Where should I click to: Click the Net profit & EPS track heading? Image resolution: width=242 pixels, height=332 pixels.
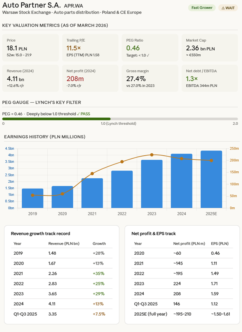pos(154,233)
